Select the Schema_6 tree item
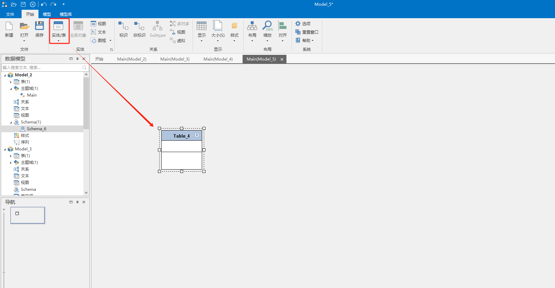The width and height of the screenshot is (555, 288). point(36,129)
